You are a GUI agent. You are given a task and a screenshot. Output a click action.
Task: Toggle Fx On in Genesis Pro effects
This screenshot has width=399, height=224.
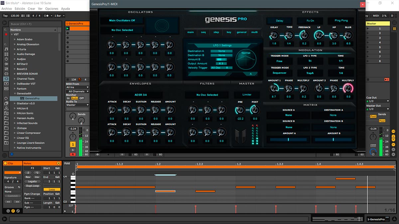coord(310,21)
